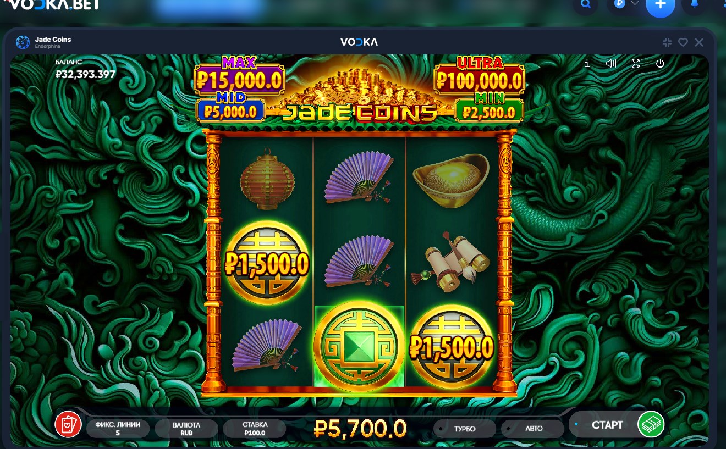Open the search magnifier icon
The height and width of the screenshot is (449, 726).
click(586, 4)
